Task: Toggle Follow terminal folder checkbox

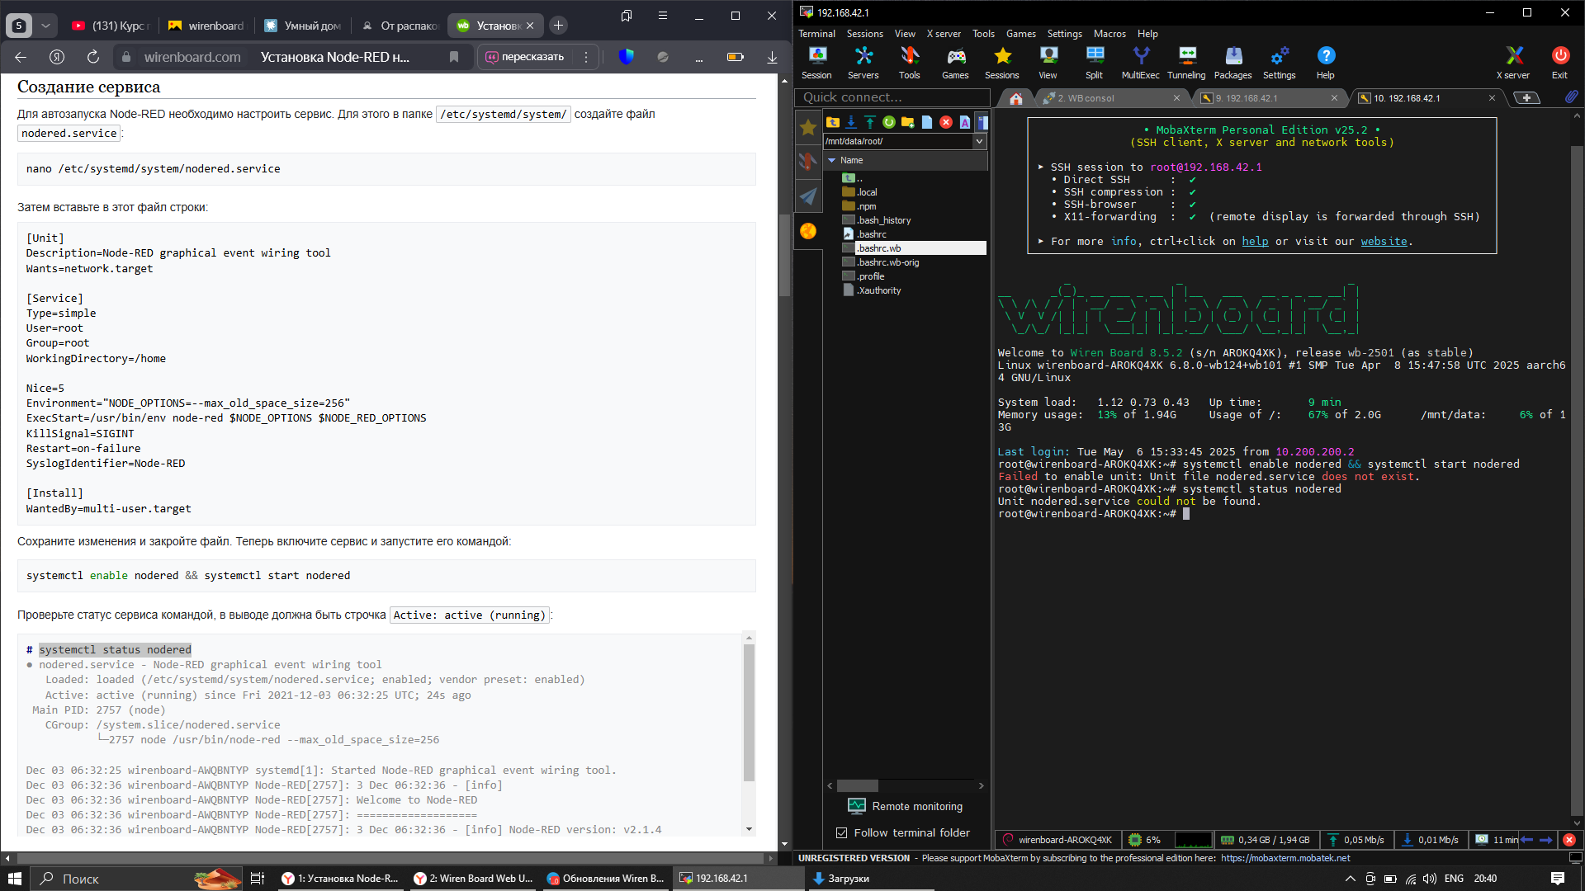Action: pos(841,832)
